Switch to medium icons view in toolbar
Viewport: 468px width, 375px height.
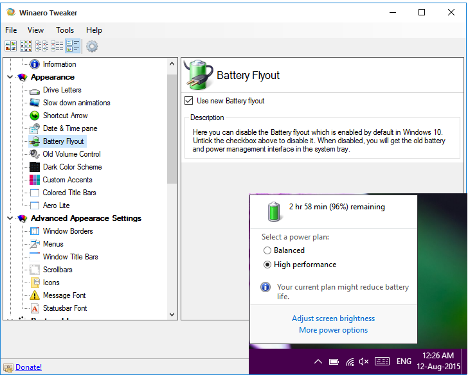tap(26, 46)
